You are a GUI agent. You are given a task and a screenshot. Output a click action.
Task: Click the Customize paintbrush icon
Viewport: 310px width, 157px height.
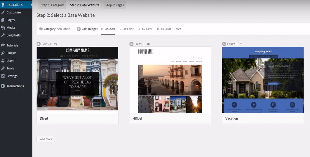tap(3, 12)
